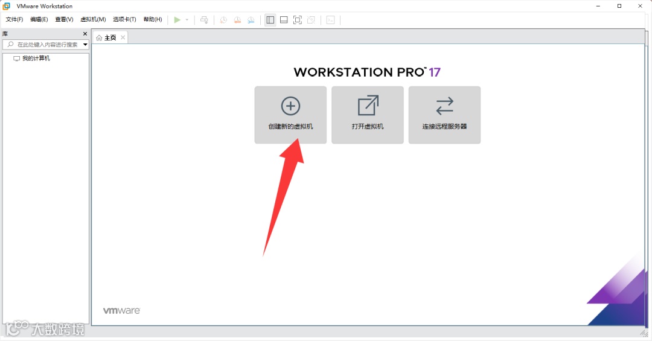Open the 帮助(H) menu
This screenshot has width=652, height=341.
click(x=153, y=19)
